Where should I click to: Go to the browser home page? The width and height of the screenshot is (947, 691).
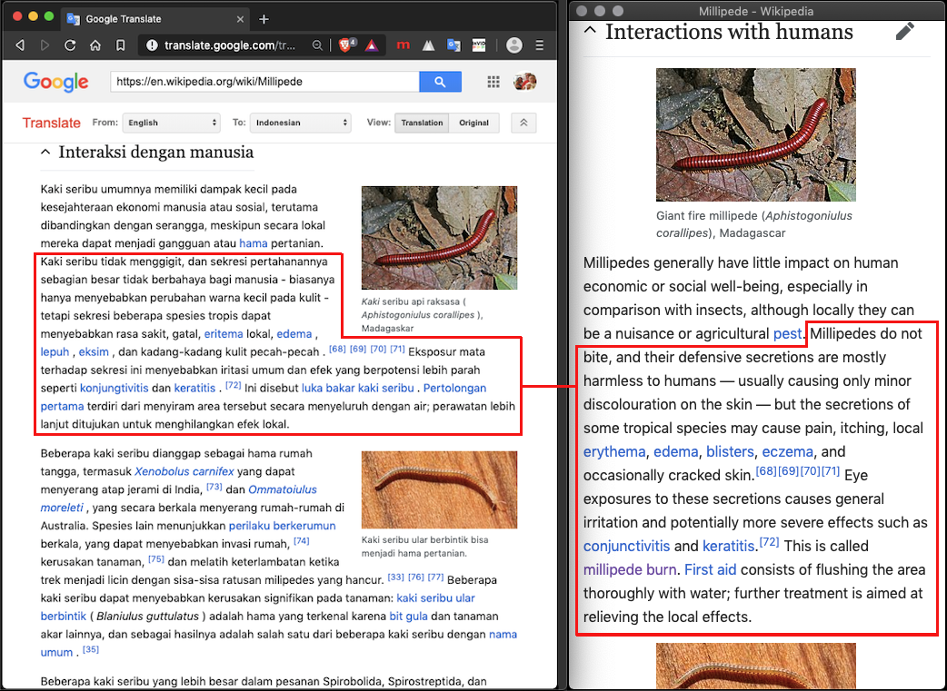tap(95, 45)
